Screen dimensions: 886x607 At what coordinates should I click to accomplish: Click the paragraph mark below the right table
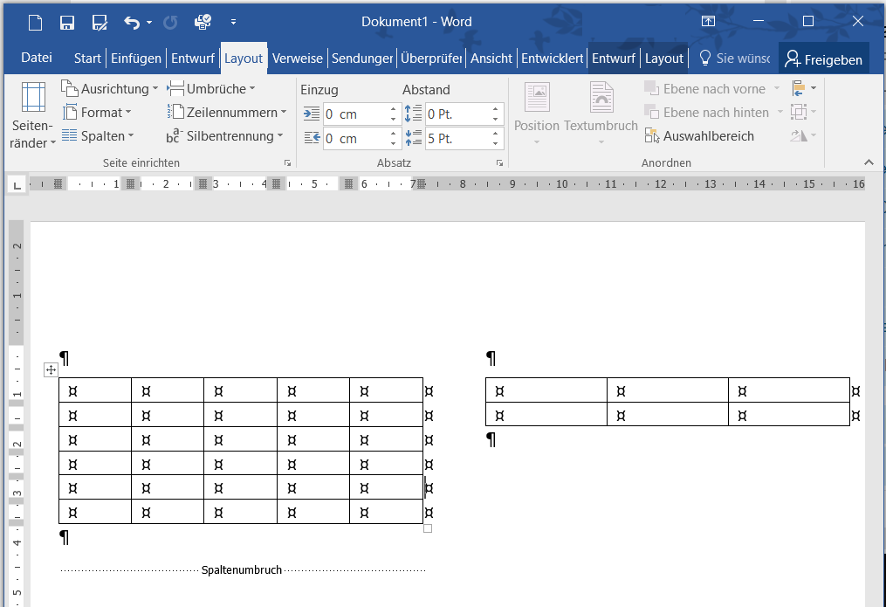coord(491,439)
